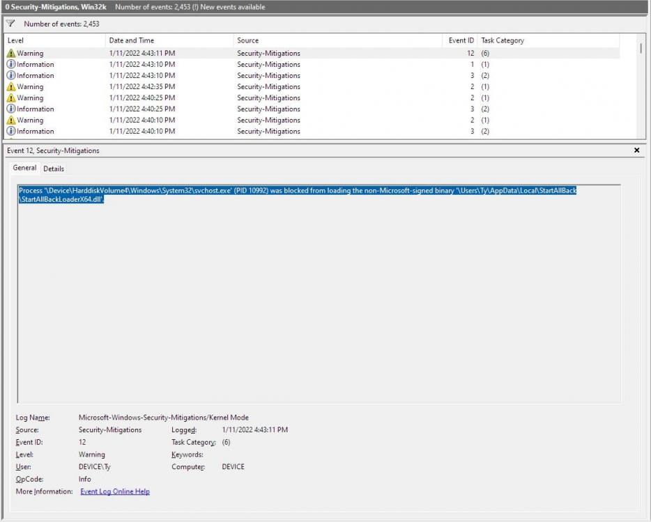Open the Event Log Online Help link
Image resolution: width=651 pixels, height=522 pixels.
115,491
